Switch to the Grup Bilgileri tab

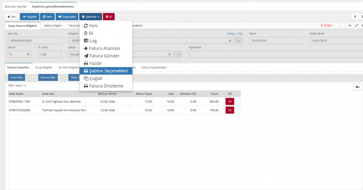tap(44, 67)
